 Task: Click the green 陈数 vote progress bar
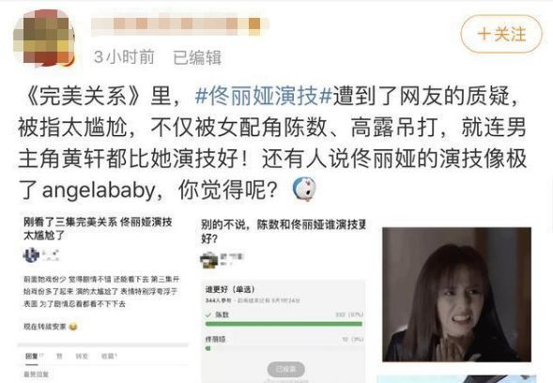coord(284,324)
